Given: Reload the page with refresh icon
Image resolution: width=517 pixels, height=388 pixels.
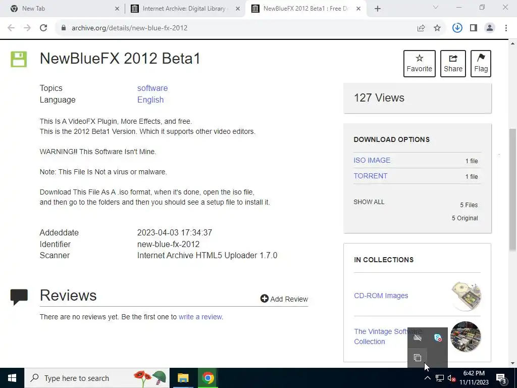Looking at the screenshot, I should coord(43,28).
